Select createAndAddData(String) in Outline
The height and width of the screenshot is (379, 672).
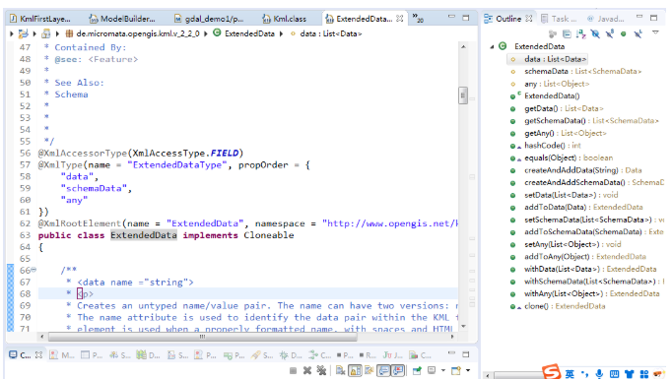576,170
